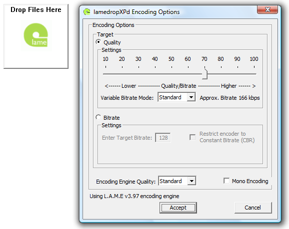This screenshot has width=289, height=229.
Task: Enable the Mono Encoding checkbox
Action: pos(226,181)
